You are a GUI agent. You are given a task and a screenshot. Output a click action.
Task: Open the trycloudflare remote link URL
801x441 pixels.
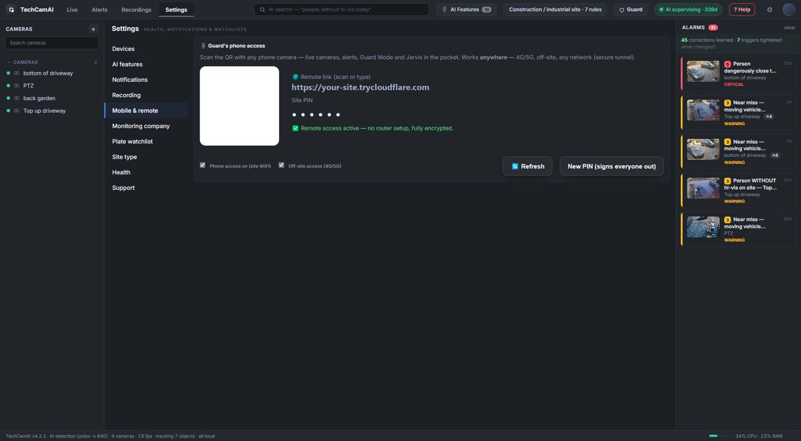coord(360,88)
